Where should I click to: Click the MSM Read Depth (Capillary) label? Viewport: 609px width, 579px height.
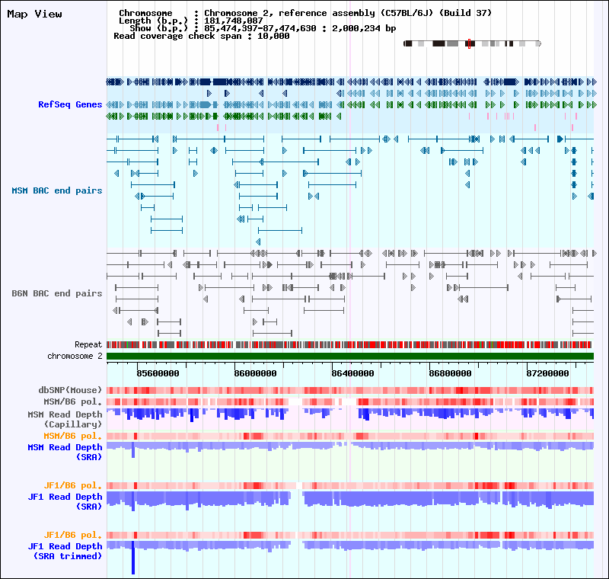point(65,419)
